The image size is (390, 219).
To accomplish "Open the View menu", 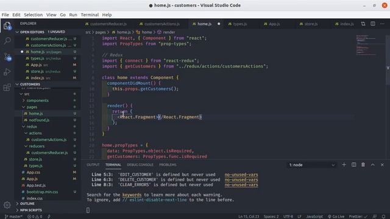I will coord(51,15).
